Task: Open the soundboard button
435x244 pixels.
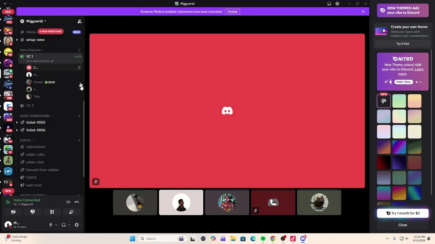Action: pyautogui.click(x=71, y=212)
